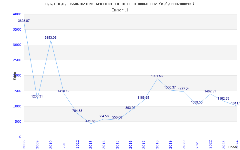The image size is (240, 150).
Task: Select the data label 764.88
Action: pos(77,111)
